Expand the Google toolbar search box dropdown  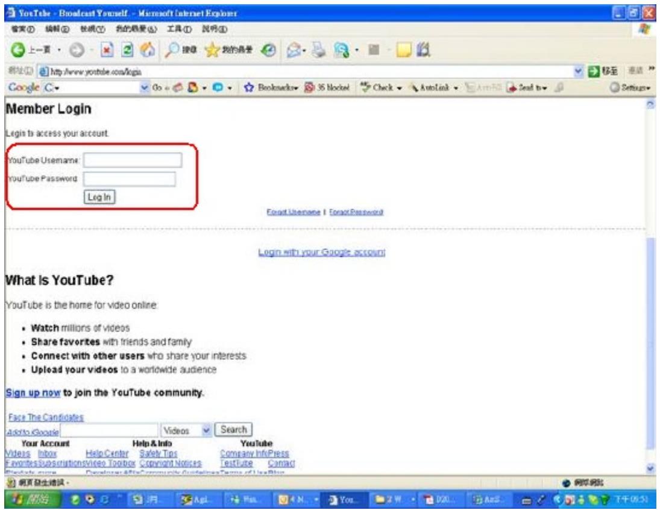pyautogui.click(x=145, y=87)
